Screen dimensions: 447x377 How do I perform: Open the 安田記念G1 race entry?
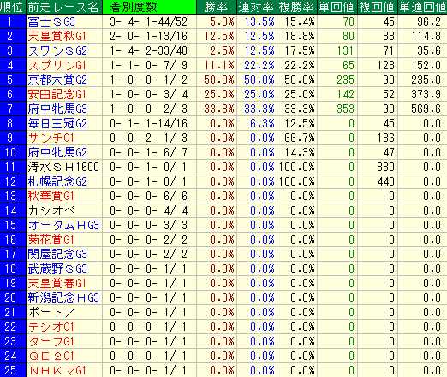(x=57, y=94)
